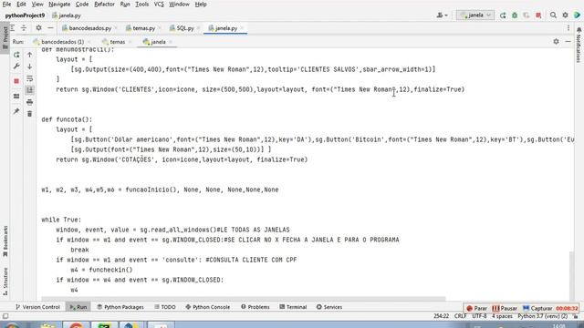This screenshot has height=328, width=584.
Task: Open Python Console tool window
Action: click(x=208, y=307)
